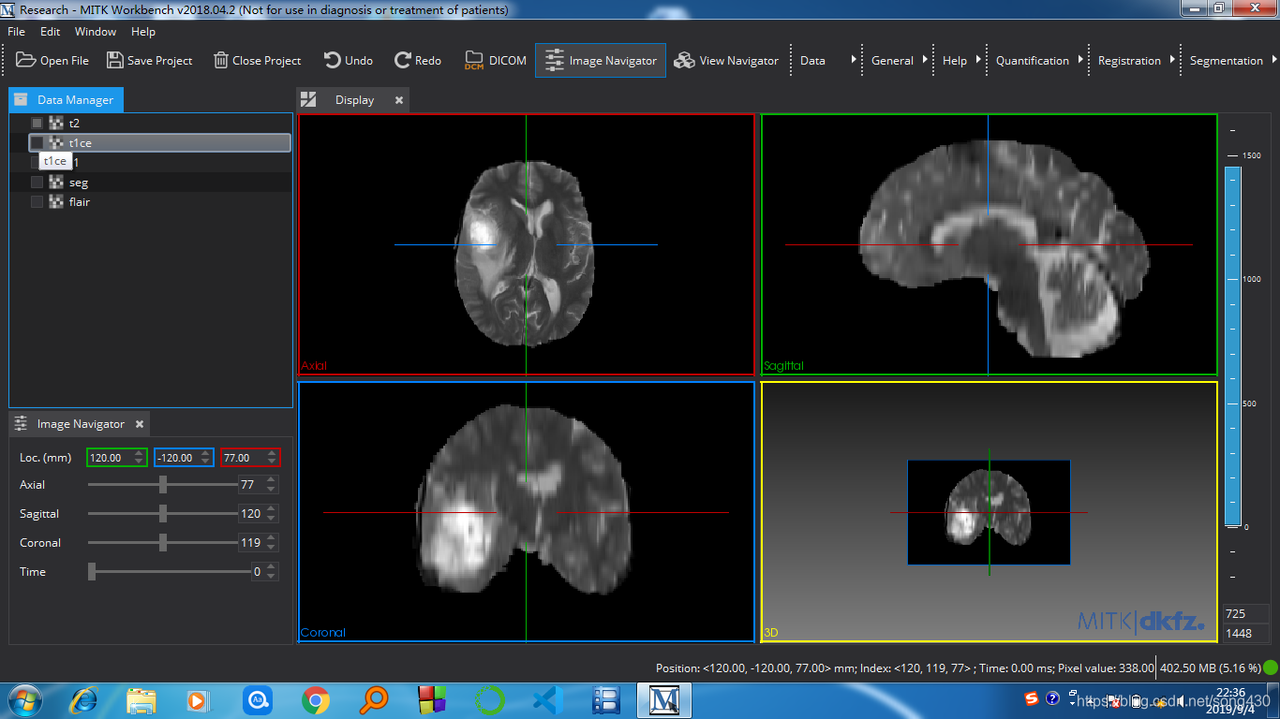Click the volume speaker tray icon

pyautogui.click(x=1183, y=700)
